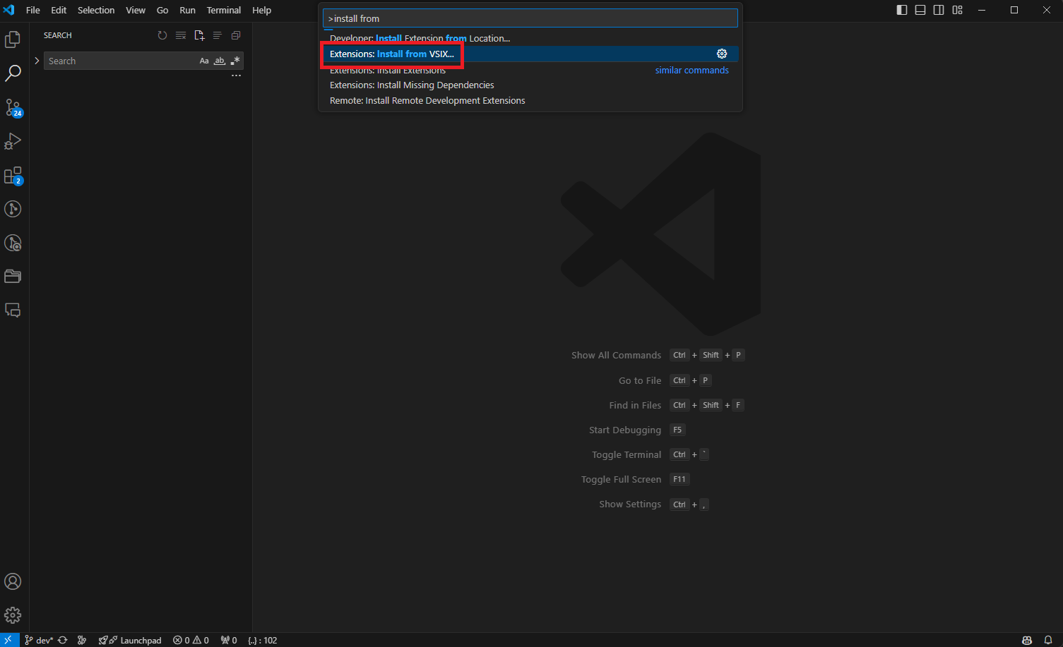This screenshot has width=1063, height=647.
Task: Open the Selection menu
Action: click(x=96, y=10)
